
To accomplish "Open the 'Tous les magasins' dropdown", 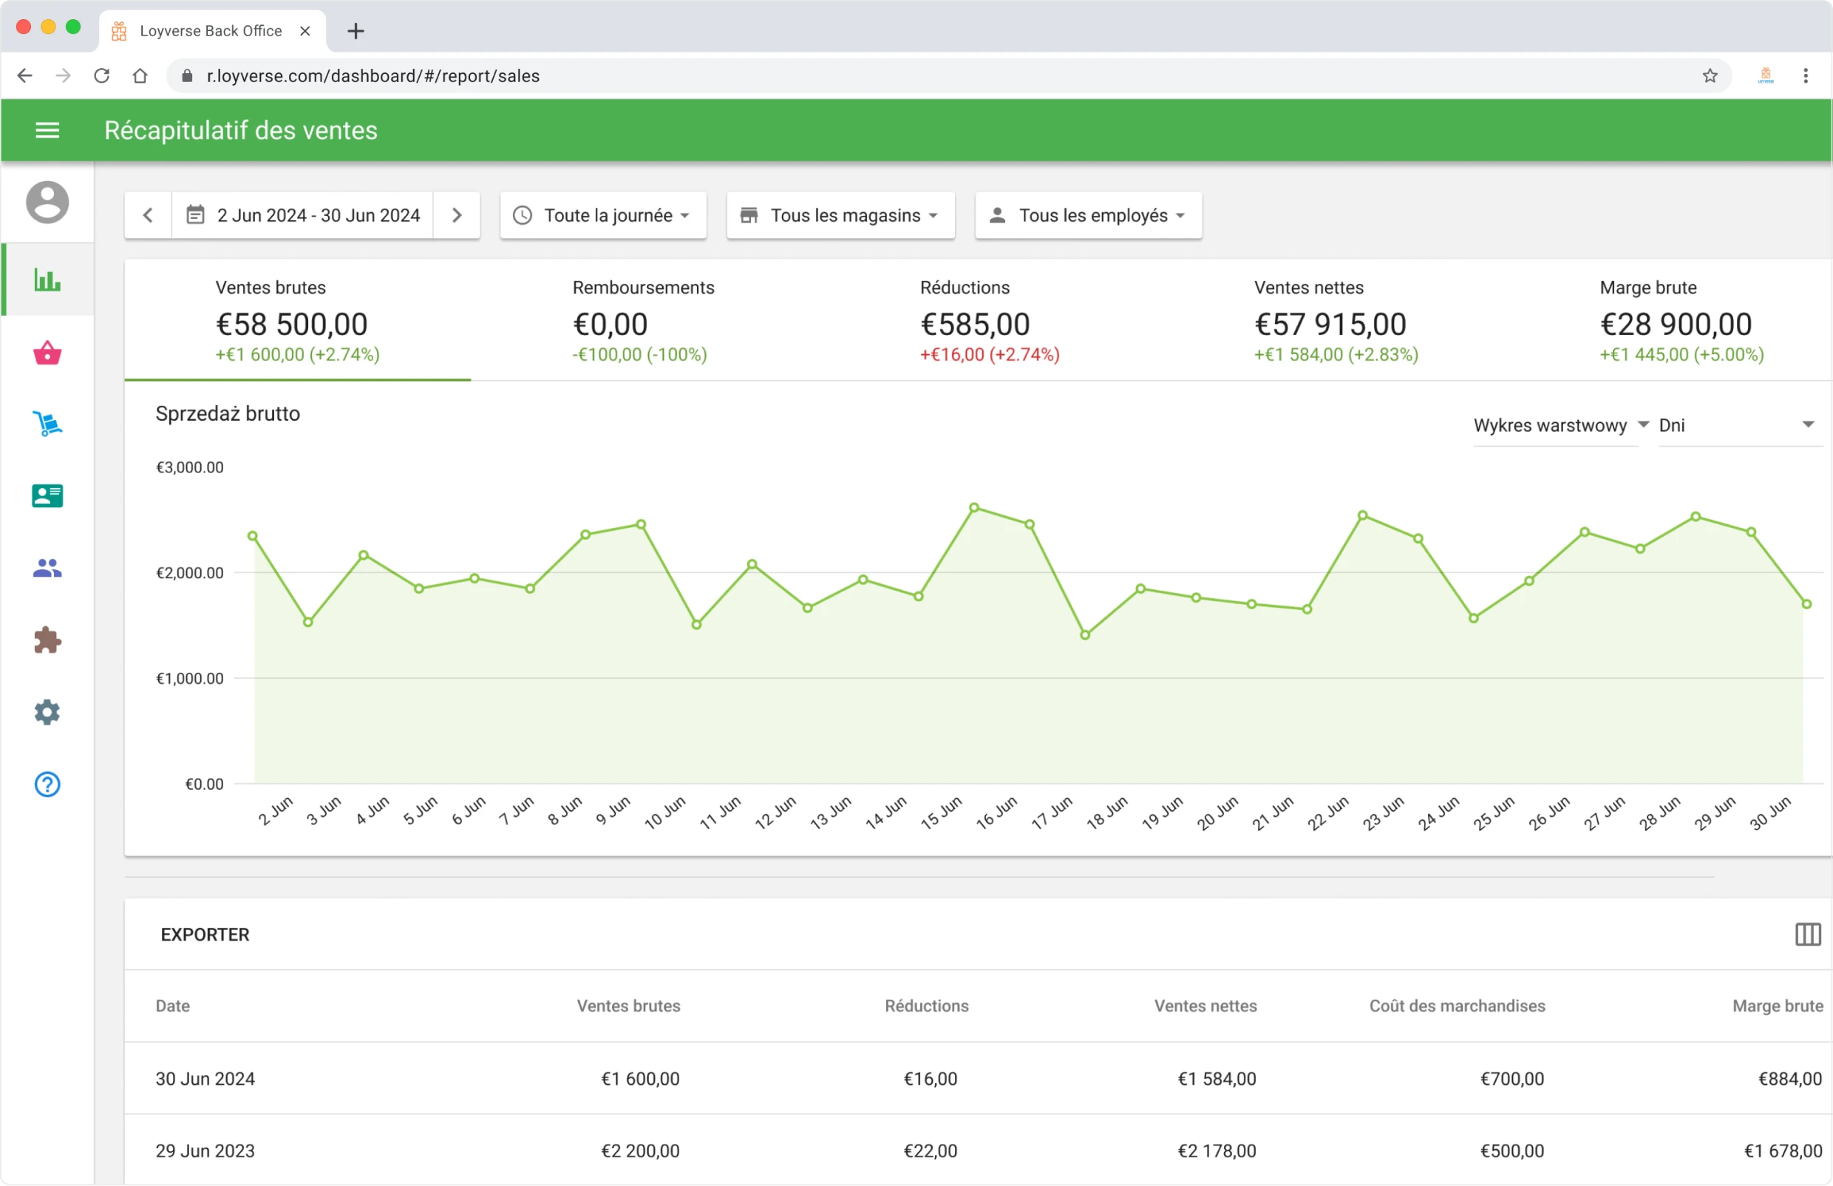I will (839, 216).
